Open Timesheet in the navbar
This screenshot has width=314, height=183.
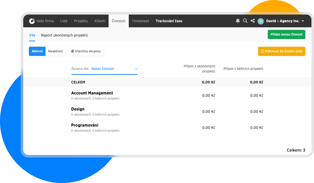click(141, 21)
